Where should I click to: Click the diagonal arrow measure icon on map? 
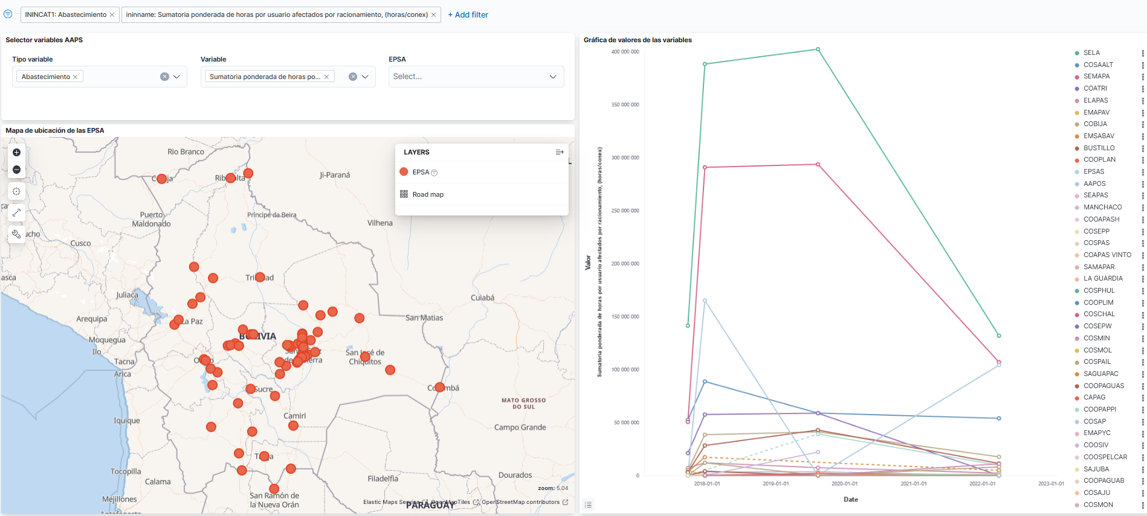click(x=17, y=212)
